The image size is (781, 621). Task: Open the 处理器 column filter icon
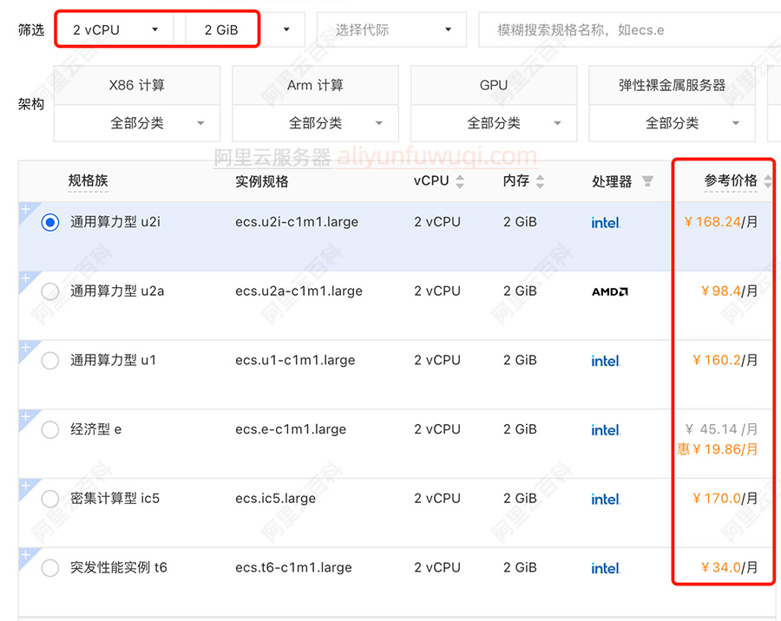pyautogui.click(x=647, y=181)
